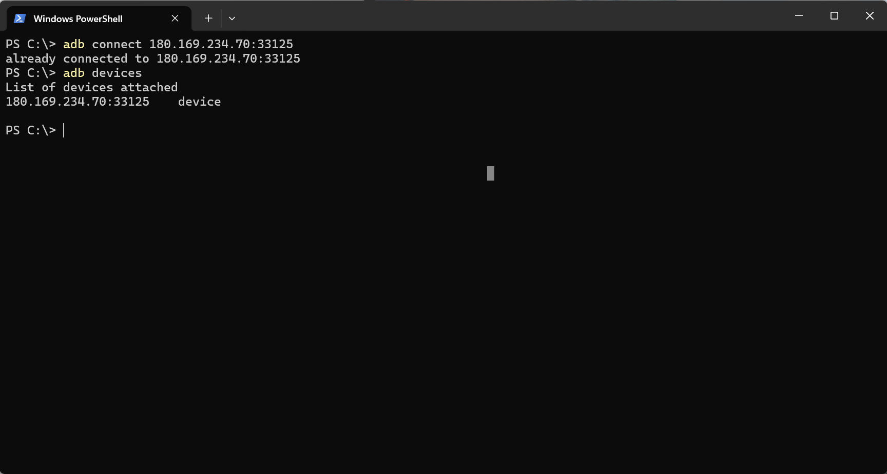The image size is (887, 474).
Task: Close the terminal window
Action: 870,16
